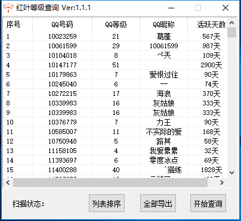Screen dimensions: 241x221
Task: Click nickname 力王
Action: pyautogui.click(x=163, y=122)
